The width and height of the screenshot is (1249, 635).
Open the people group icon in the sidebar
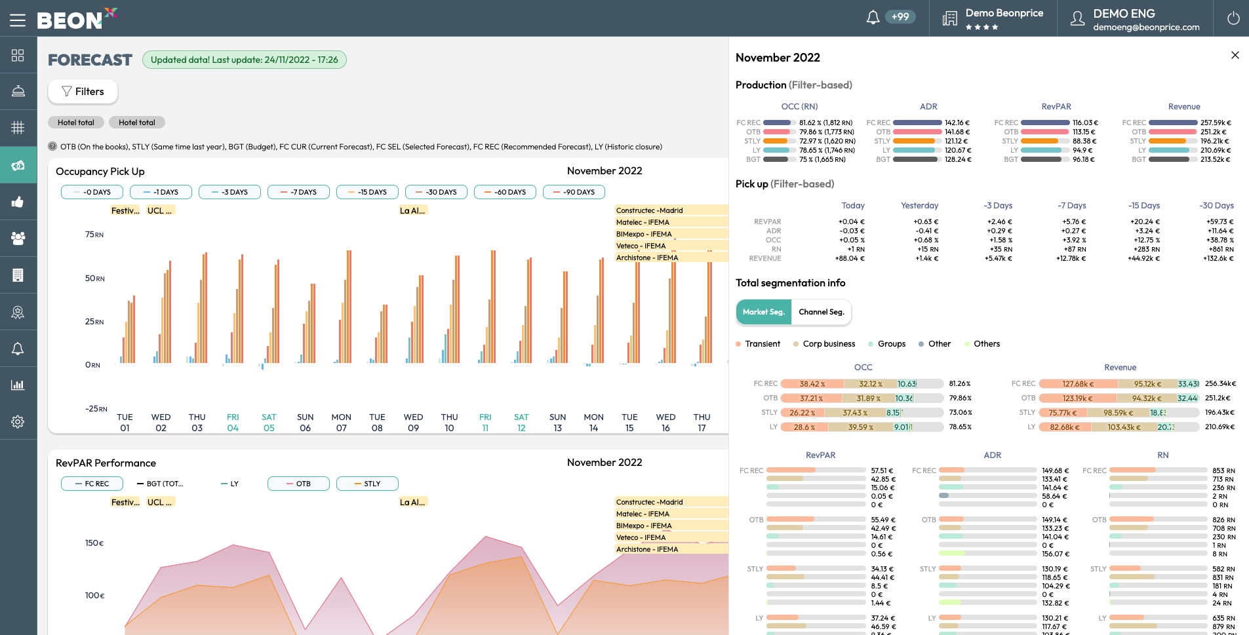(x=18, y=238)
